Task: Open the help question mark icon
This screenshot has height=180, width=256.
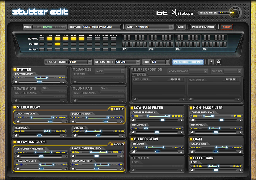Action: click(x=211, y=62)
